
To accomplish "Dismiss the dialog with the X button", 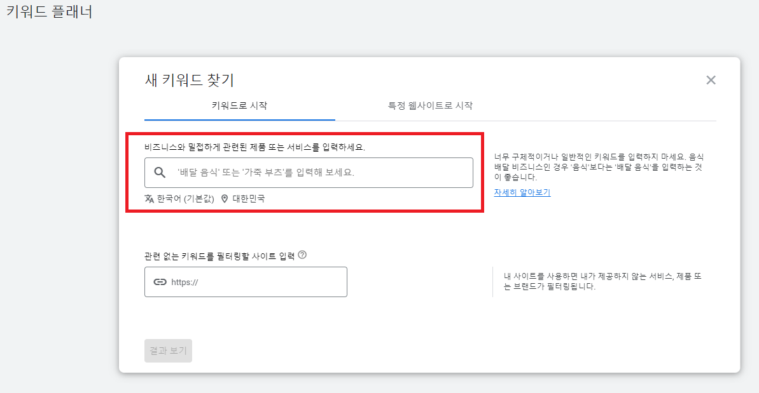I will 711,79.
